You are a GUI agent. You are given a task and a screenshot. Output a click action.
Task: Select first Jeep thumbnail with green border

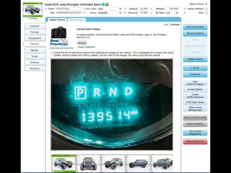click(x=63, y=164)
